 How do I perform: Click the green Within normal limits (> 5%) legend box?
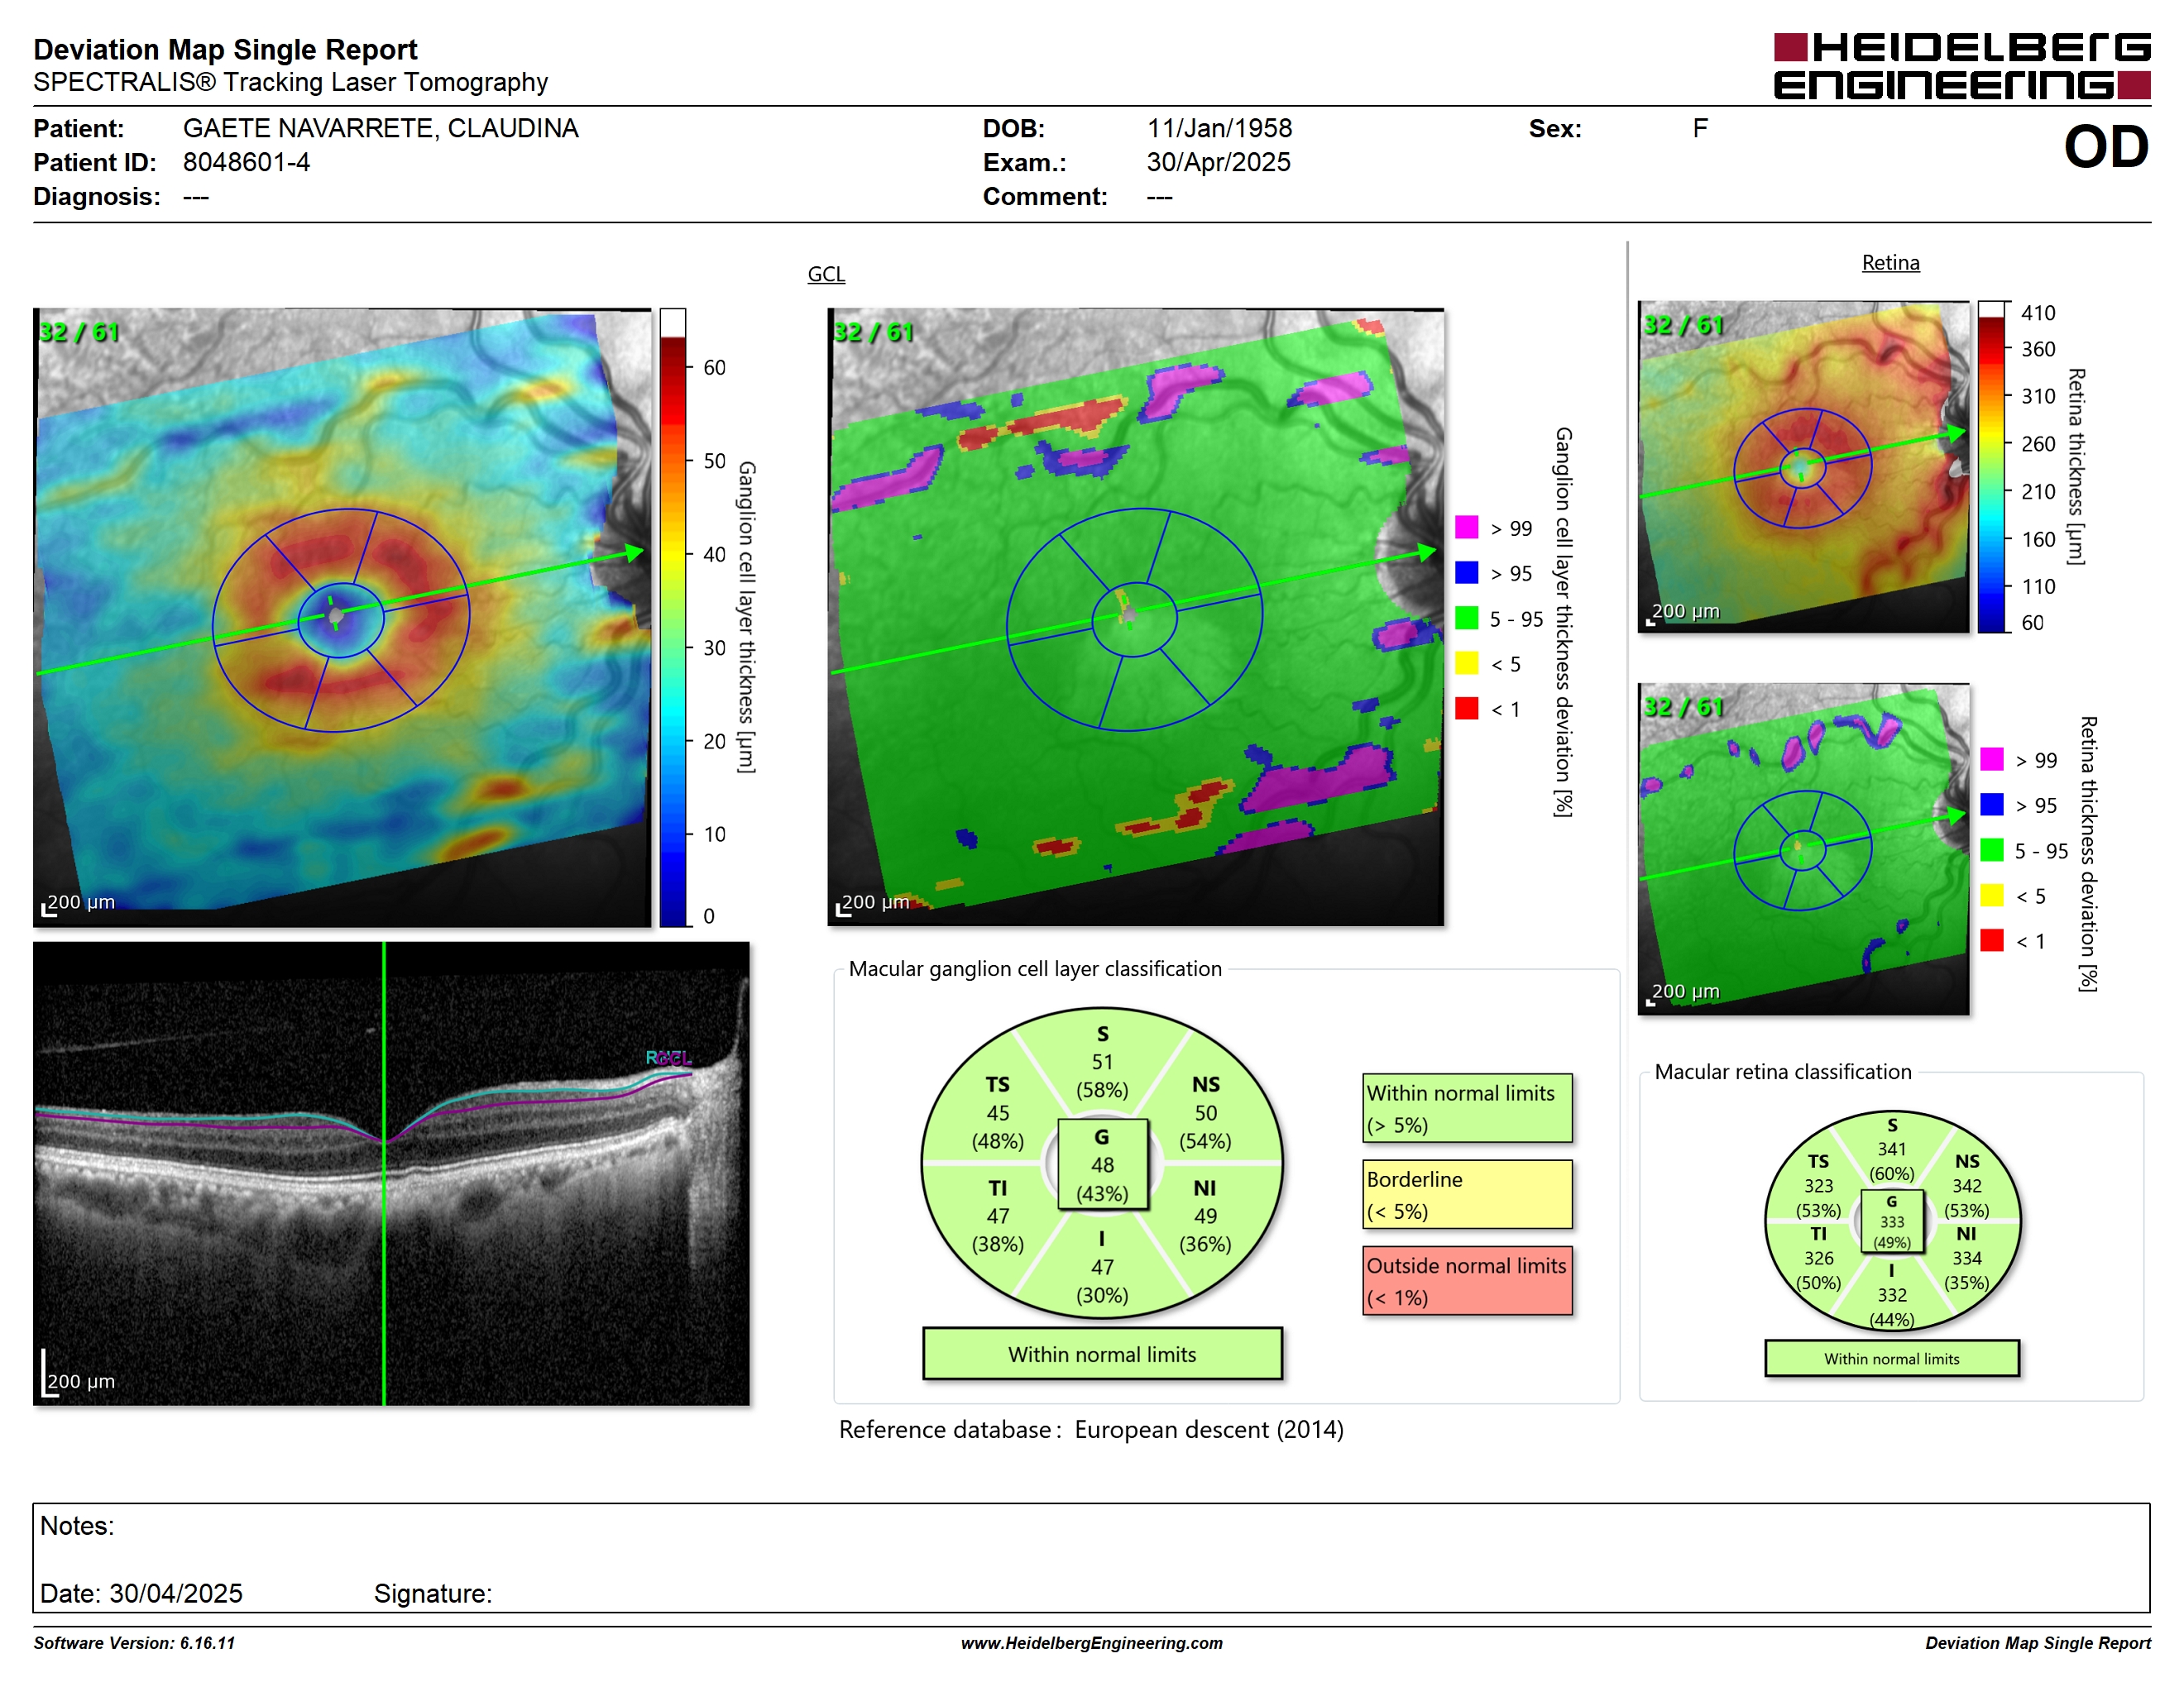1467,1108
